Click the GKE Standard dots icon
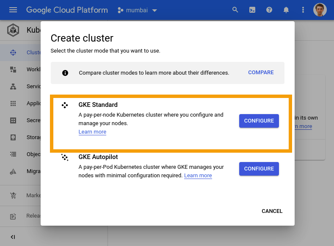Viewport: 334px width, 246px height. pos(65,105)
